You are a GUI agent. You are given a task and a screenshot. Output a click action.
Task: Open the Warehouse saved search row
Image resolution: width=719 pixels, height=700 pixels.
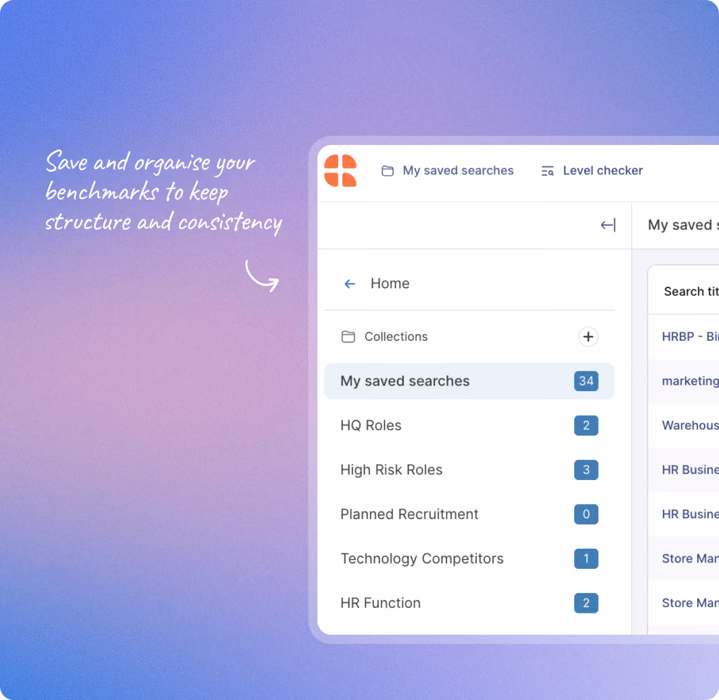[684, 426]
